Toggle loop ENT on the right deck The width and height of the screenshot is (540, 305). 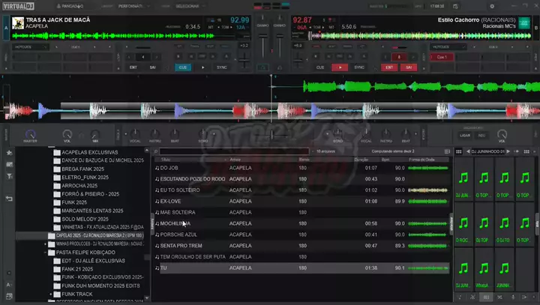point(389,67)
